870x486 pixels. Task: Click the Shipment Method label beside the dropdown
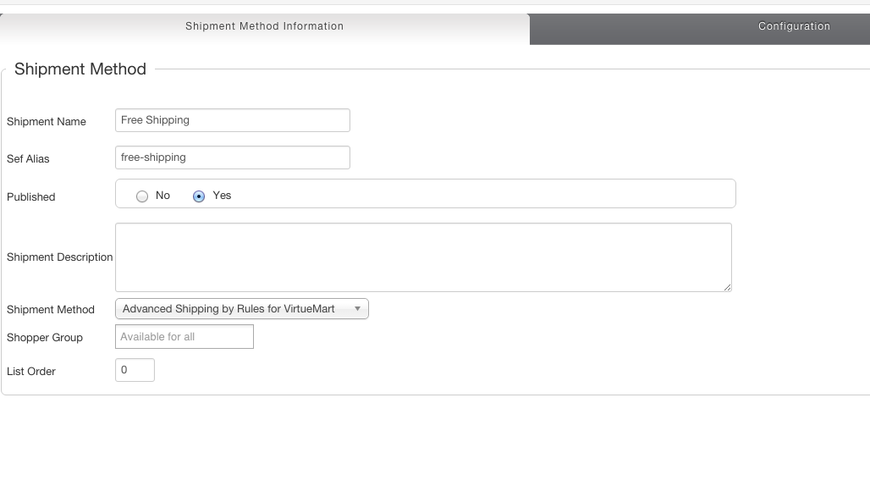click(51, 310)
